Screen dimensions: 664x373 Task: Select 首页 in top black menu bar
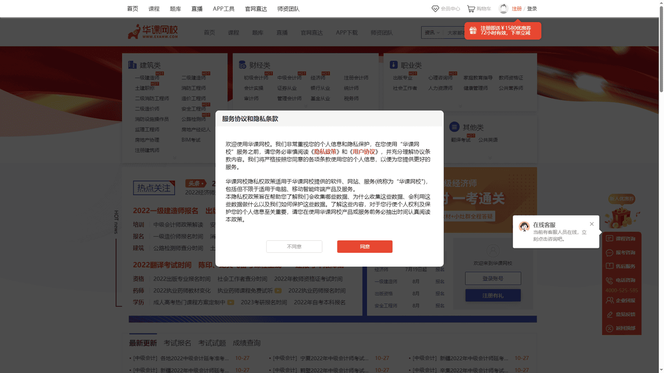tap(133, 9)
